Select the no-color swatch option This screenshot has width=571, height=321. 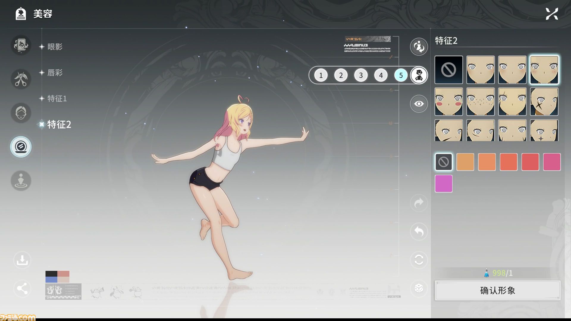click(443, 162)
